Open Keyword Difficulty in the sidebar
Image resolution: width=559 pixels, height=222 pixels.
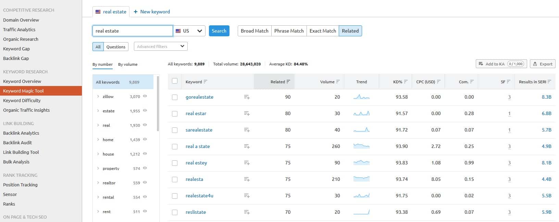point(22,100)
